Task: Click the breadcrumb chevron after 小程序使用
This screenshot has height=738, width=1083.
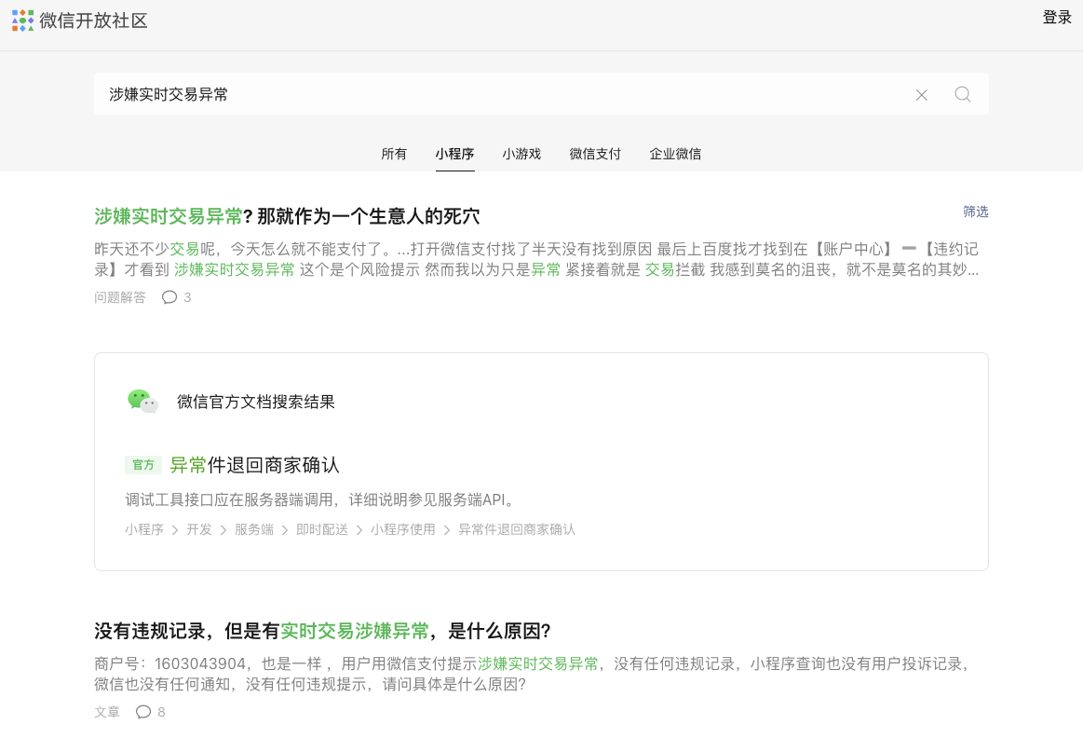Action: tap(447, 530)
